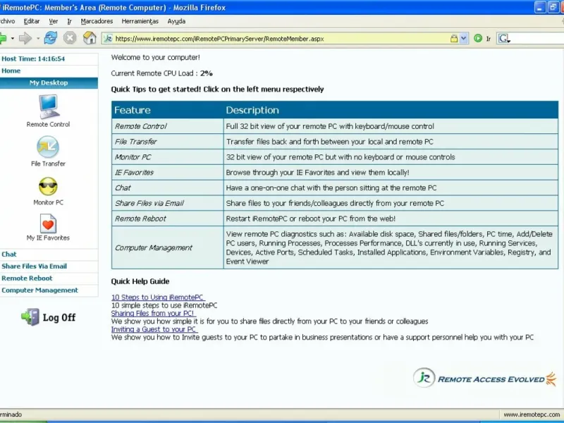Click the Log Off door icon
The image size is (564, 423).
tap(30, 317)
